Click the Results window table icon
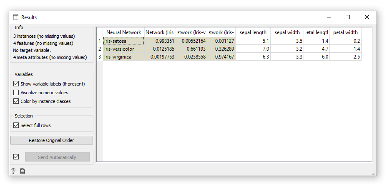 [16, 17]
